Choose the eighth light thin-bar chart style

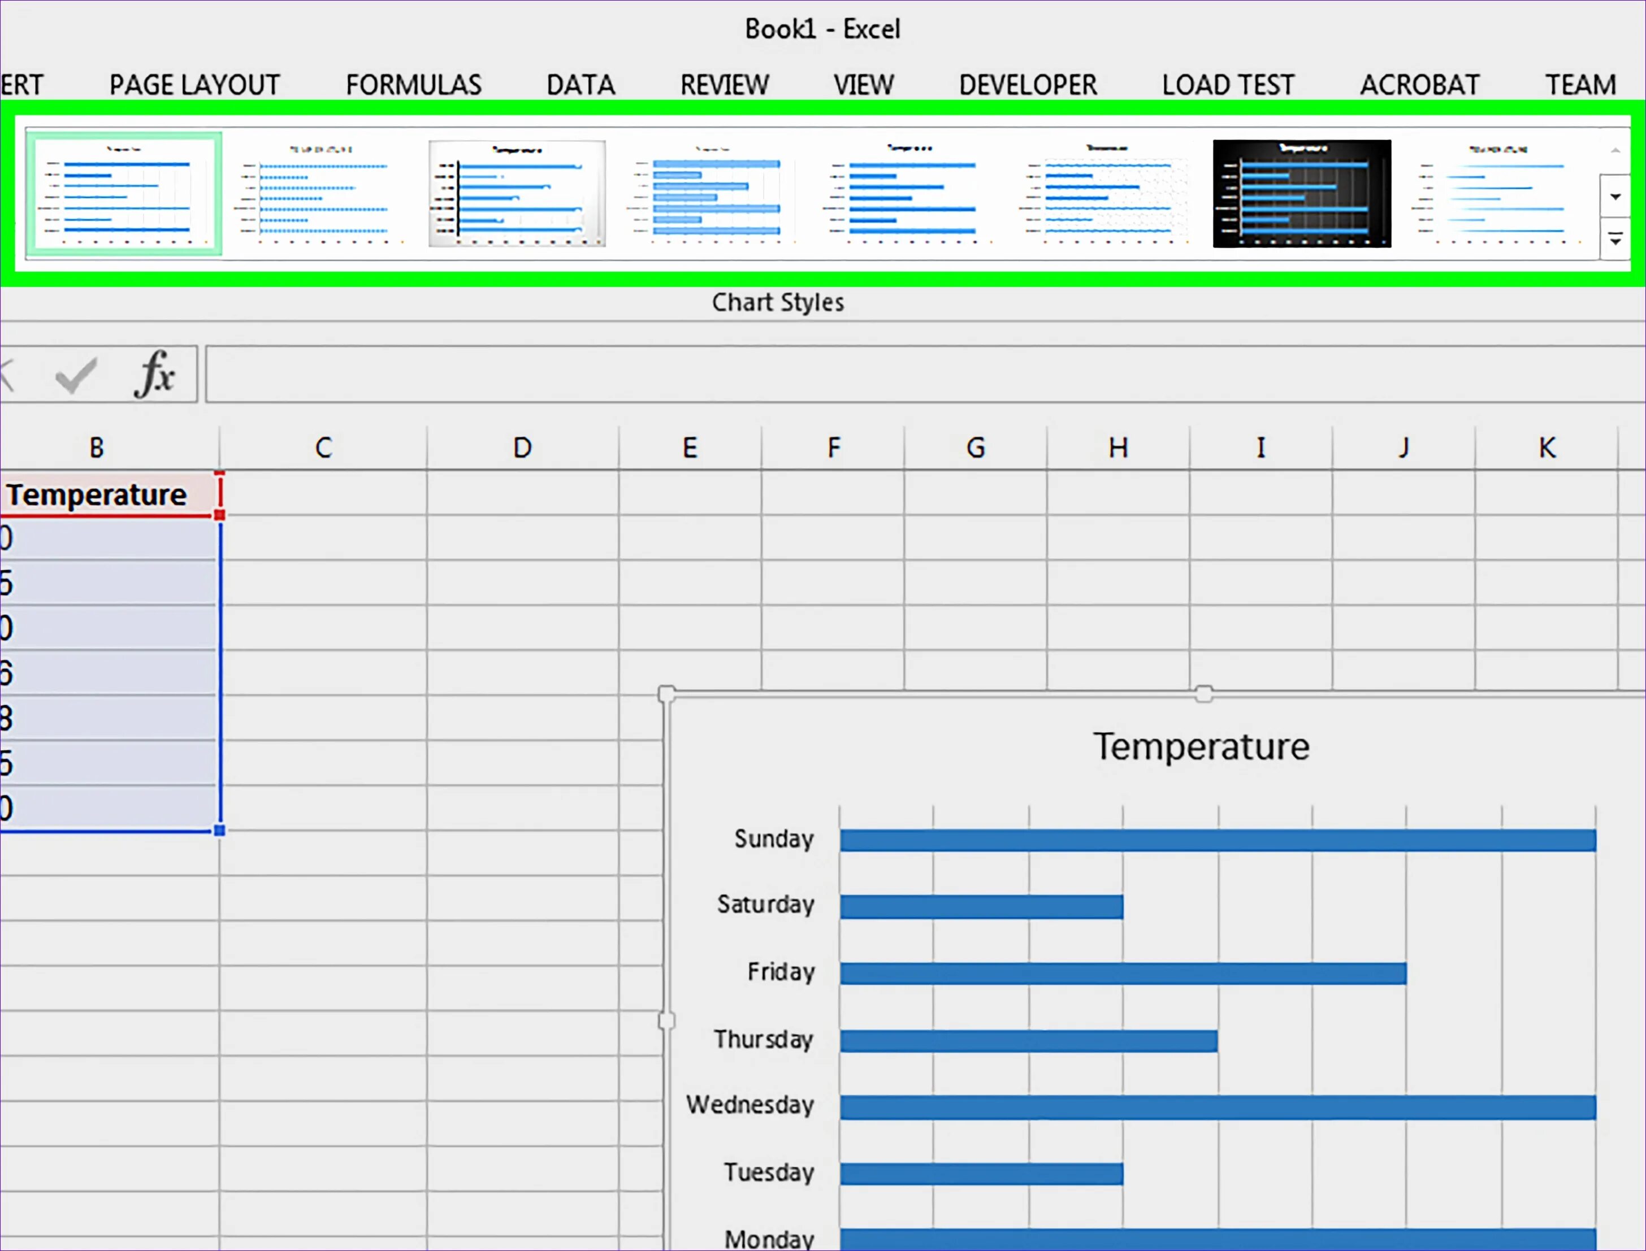click(x=1498, y=194)
